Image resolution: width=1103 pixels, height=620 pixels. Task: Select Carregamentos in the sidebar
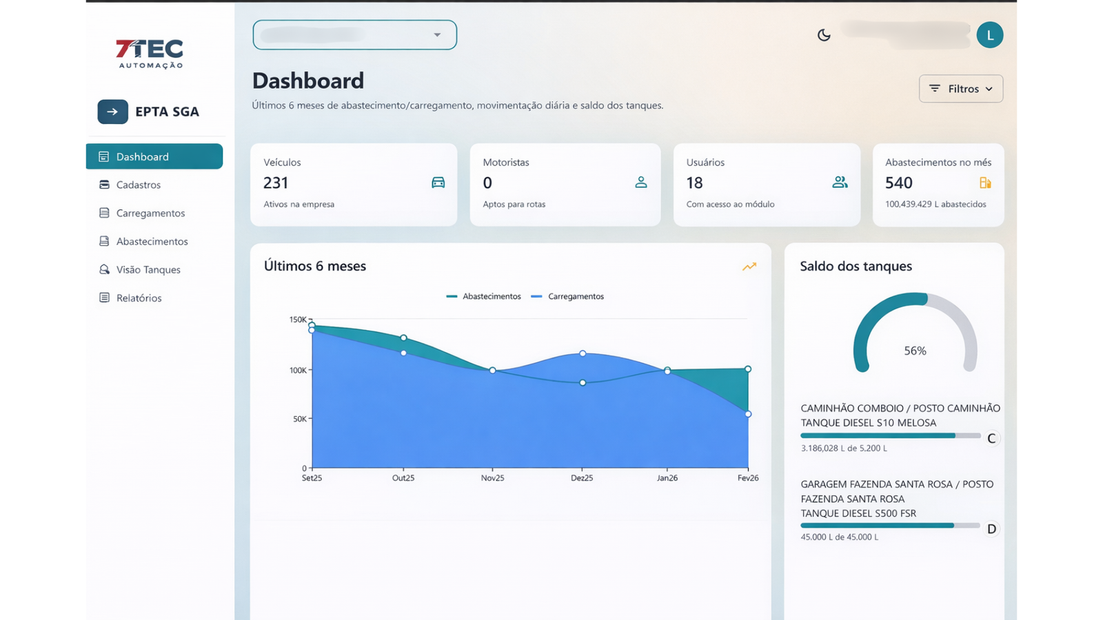150,214
